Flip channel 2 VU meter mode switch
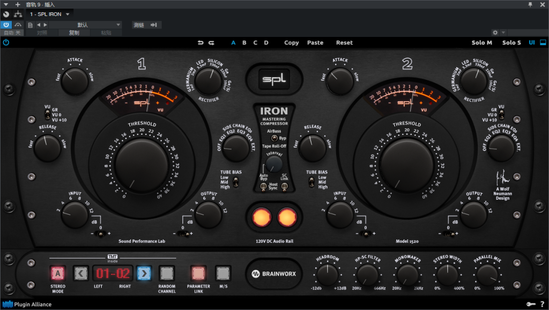The height and width of the screenshot is (310, 549). tap(501, 114)
